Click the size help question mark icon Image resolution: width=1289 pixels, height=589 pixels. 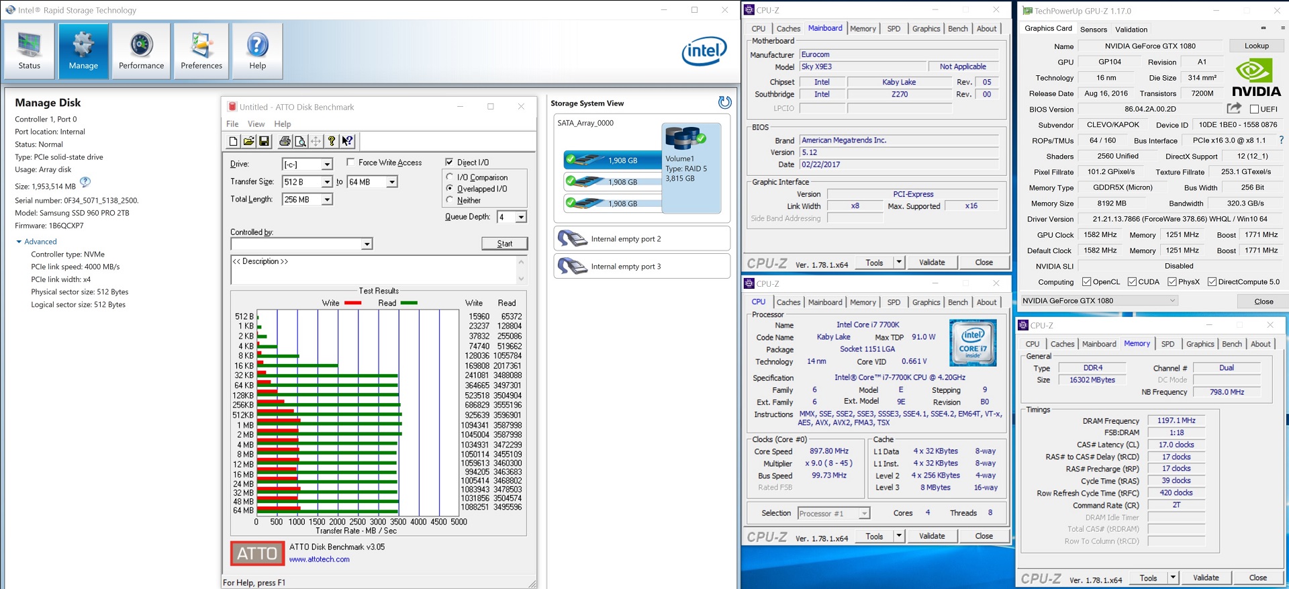85,182
